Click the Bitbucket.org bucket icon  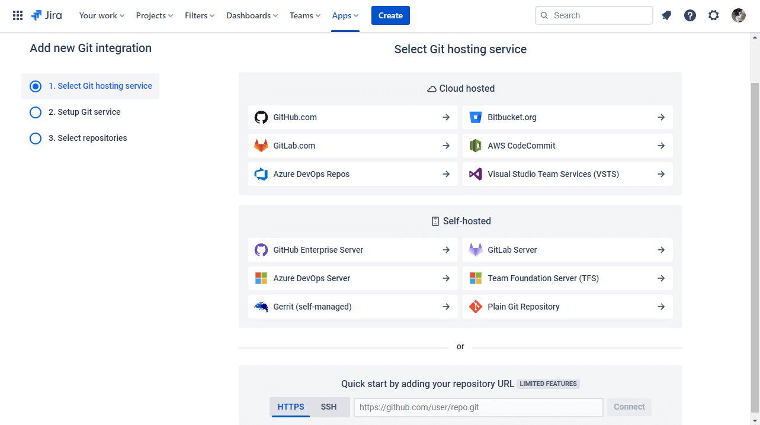476,117
